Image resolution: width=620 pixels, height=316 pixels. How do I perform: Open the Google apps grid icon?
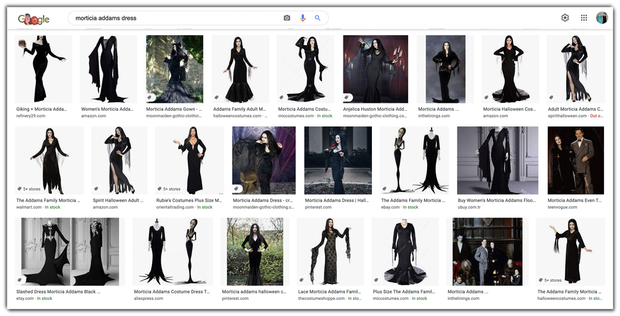(583, 17)
